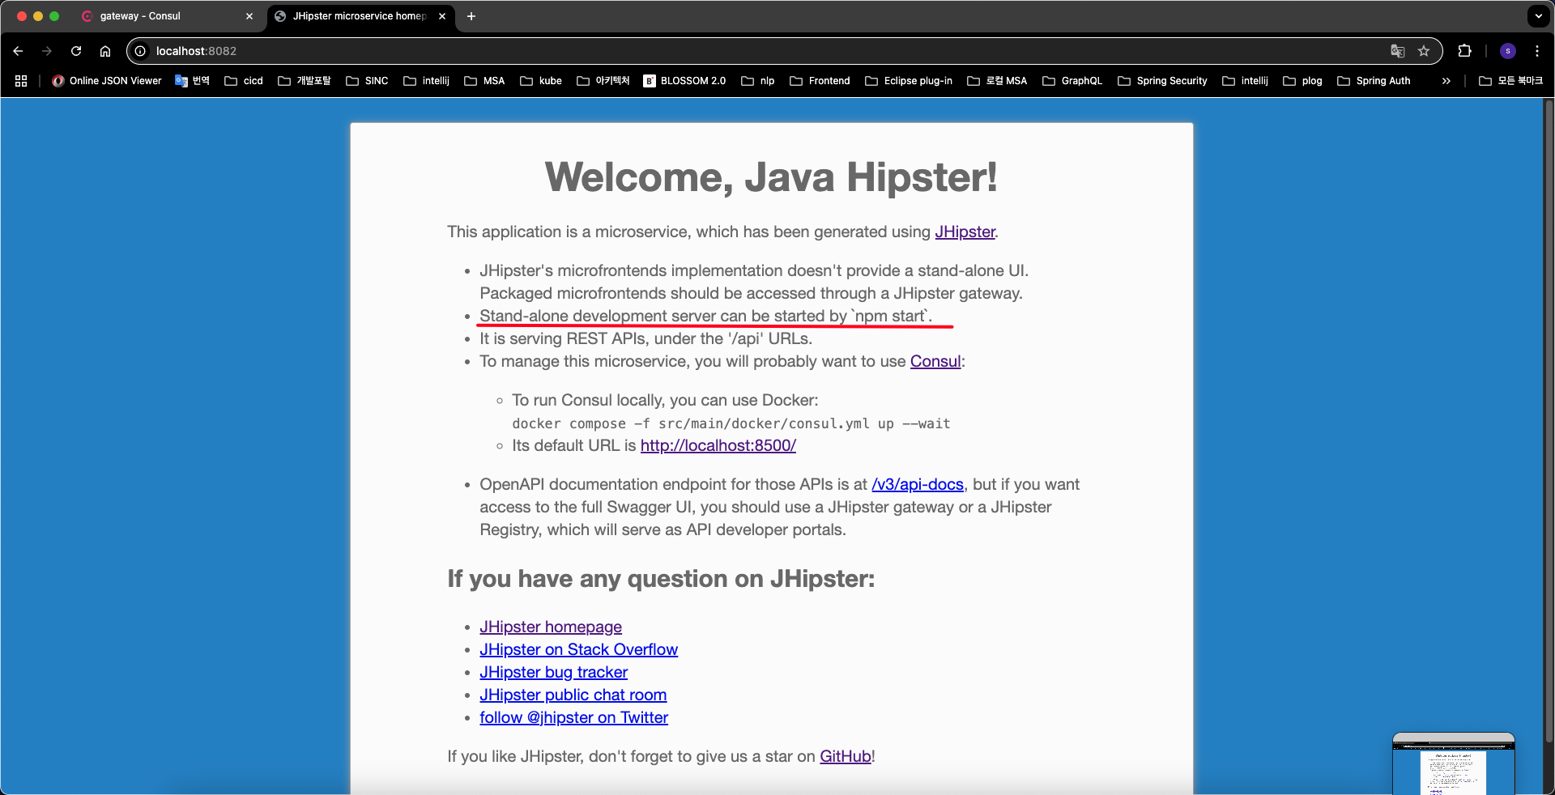1555x795 pixels.
Task: Expand the tab search dropdown
Action: [x=1538, y=16]
